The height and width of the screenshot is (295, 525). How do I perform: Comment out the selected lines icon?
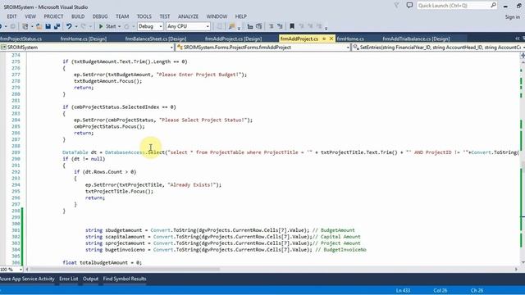pyautogui.click(x=272, y=26)
